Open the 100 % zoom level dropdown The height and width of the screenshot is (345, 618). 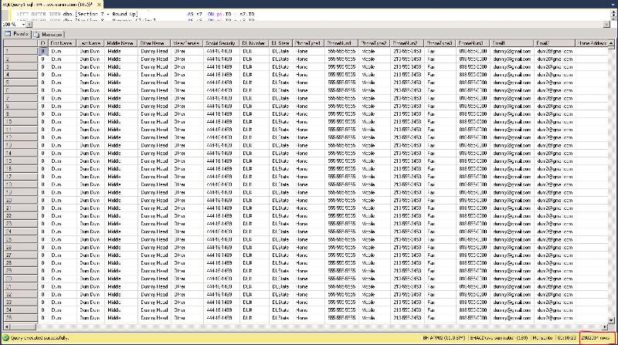pos(23,25)
